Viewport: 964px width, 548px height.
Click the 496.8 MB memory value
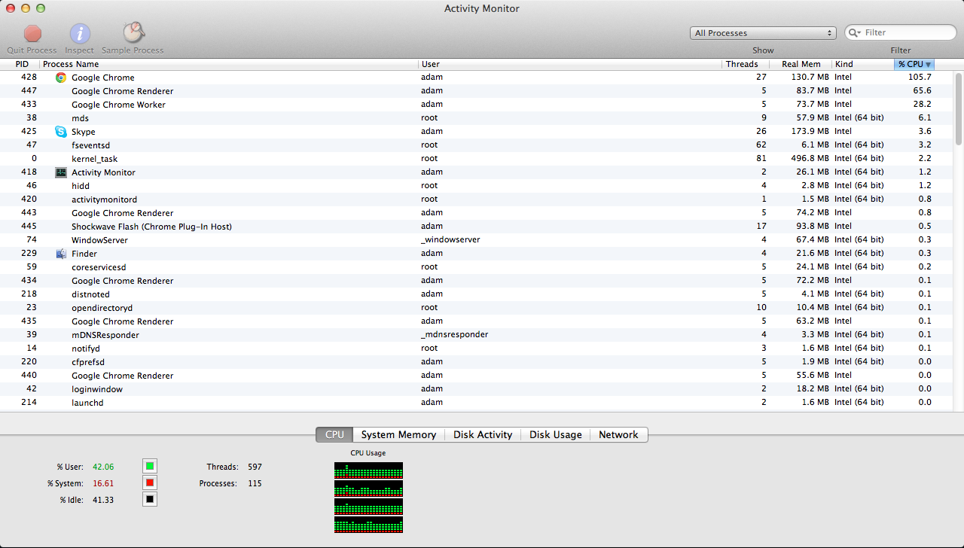point(810,159)
